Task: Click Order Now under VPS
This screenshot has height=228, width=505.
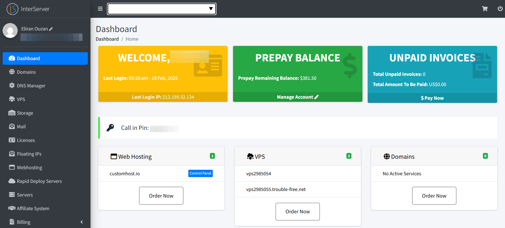Action: (298, 211)
